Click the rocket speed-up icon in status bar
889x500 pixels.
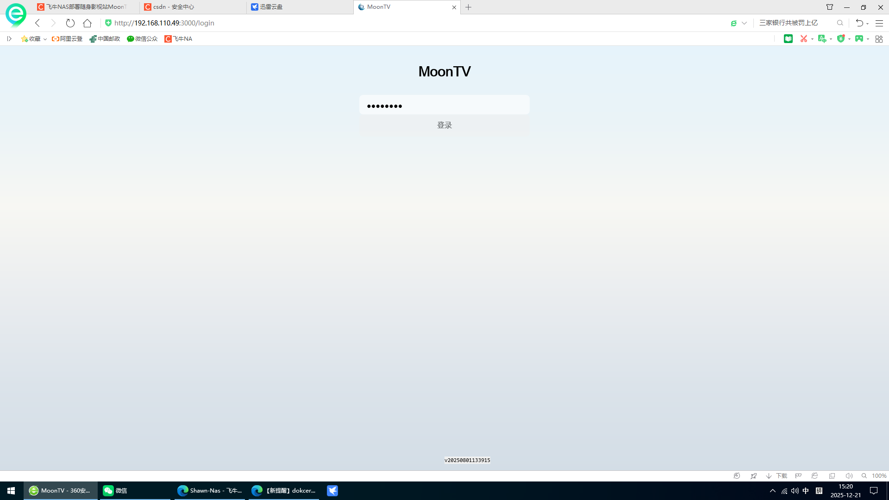click(753, 476)
